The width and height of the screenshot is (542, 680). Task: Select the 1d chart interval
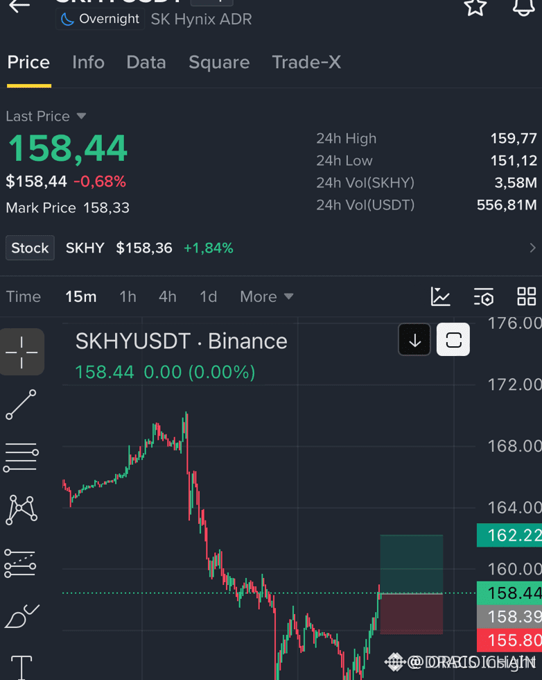pyautogui.click(x=209, y=297)
